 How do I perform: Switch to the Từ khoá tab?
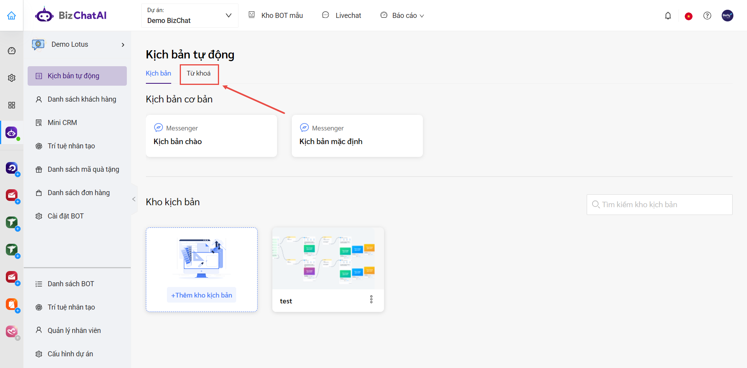pyautogui.click(x=199, y=74)
